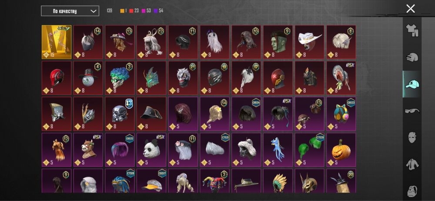435x201 pixels.
Task: Select the black pirate tricorn hat
Action: click(151, 114)
